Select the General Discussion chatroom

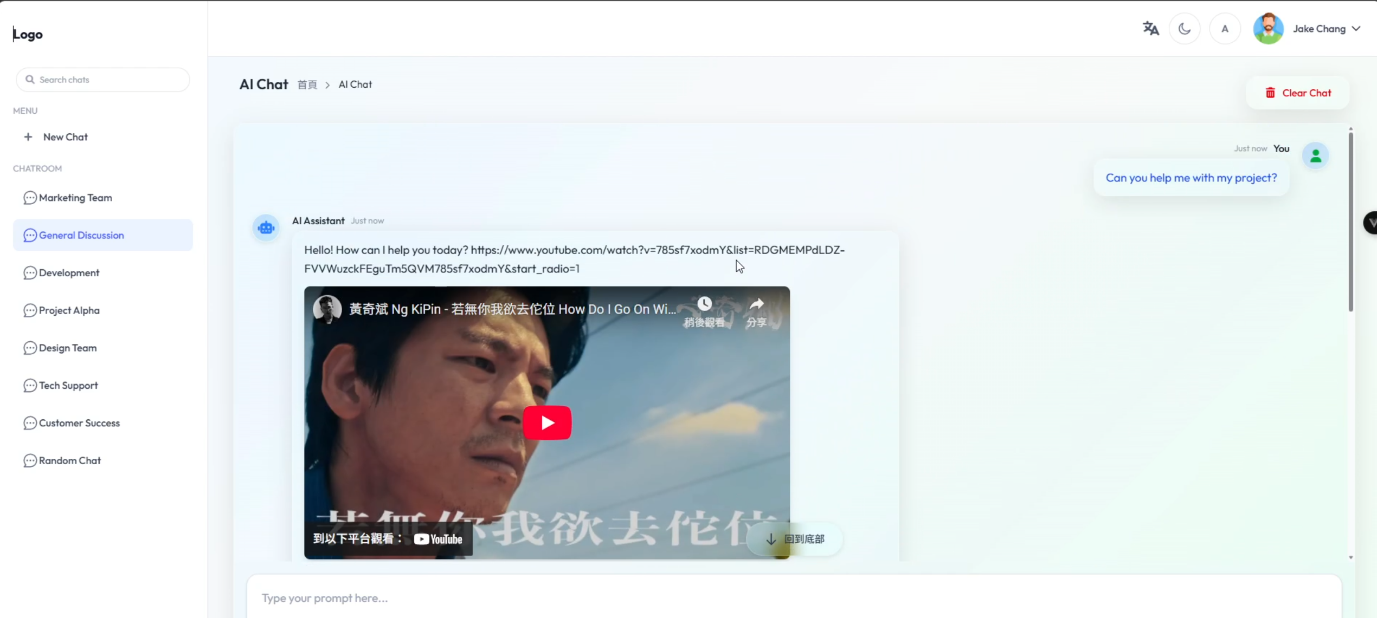(81, 235)
